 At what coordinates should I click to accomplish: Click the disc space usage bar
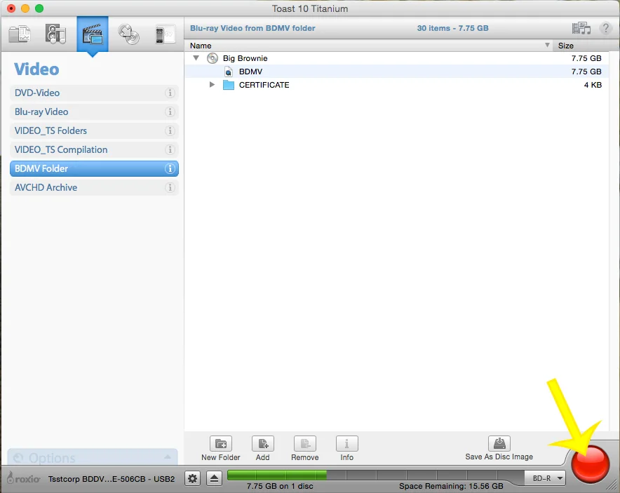(x=375, y=475)
